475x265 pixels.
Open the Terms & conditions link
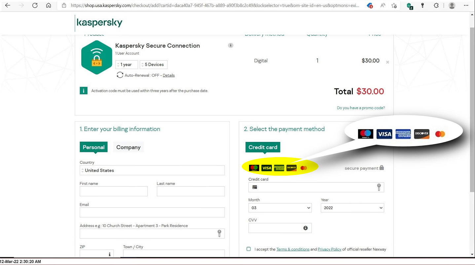pyautogui.click(x=293, y=249)
